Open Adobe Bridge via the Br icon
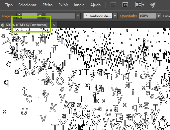This screenshot has width=170, height=130. click(x=113, y=5)
